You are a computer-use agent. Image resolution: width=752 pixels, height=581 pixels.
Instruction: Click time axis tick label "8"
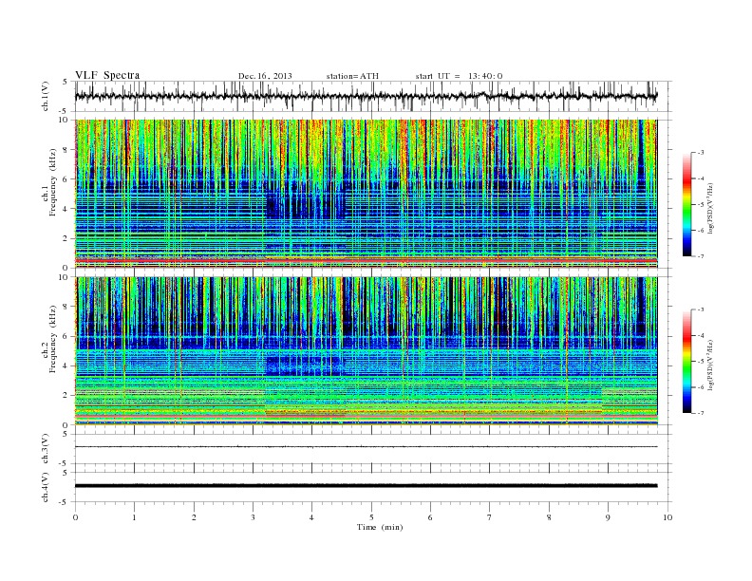pos(549,517)
